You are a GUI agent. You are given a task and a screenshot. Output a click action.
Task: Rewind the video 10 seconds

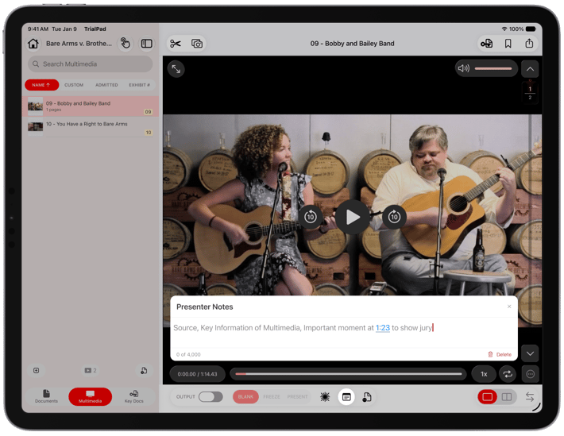(x=311, y=217)
